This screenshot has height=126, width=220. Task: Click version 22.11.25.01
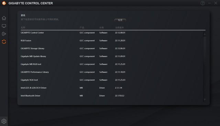click(120, 64)
